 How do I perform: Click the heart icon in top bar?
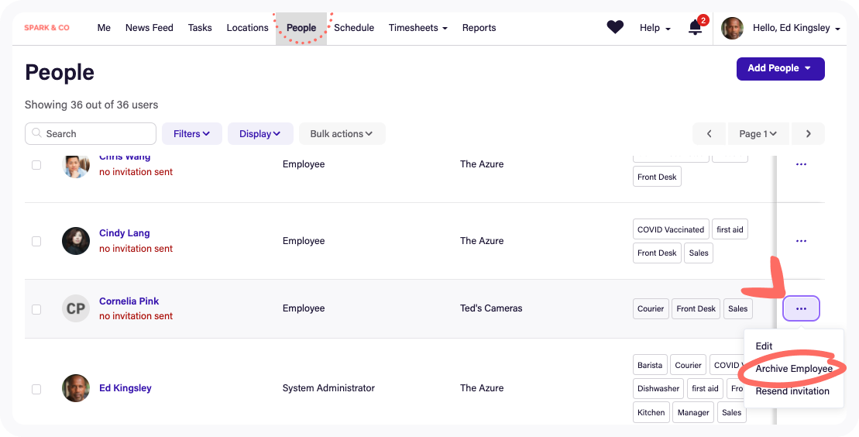pyautogui.click(x=614, y=28)
